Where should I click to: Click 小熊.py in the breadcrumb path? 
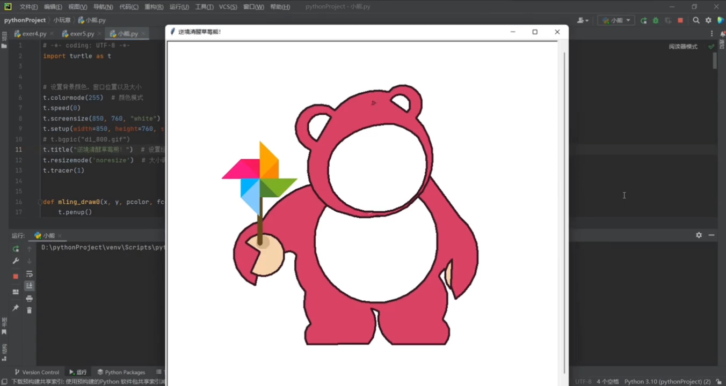click(92, 20)
